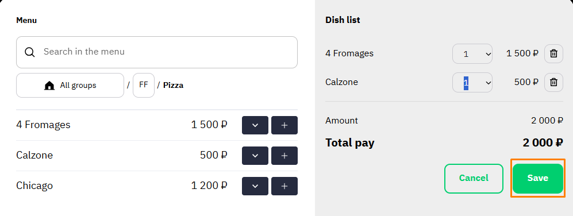
Task: Select the Pizza breadcrumb label
Action: click(x=173, y=86)
